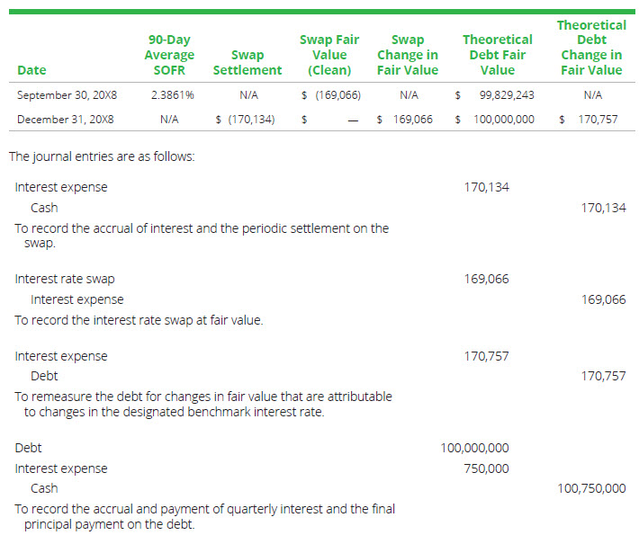Select the 750,000 interest expense amount

[x=486, y=468]
